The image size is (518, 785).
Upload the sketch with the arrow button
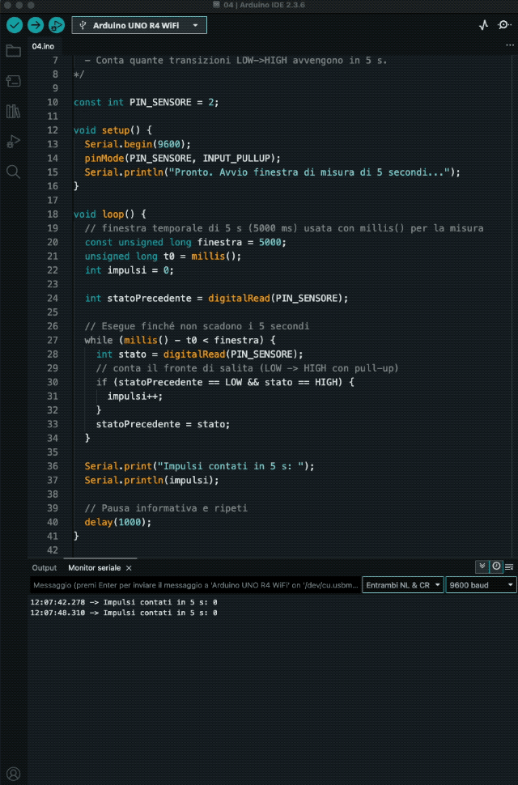(36, 25)
